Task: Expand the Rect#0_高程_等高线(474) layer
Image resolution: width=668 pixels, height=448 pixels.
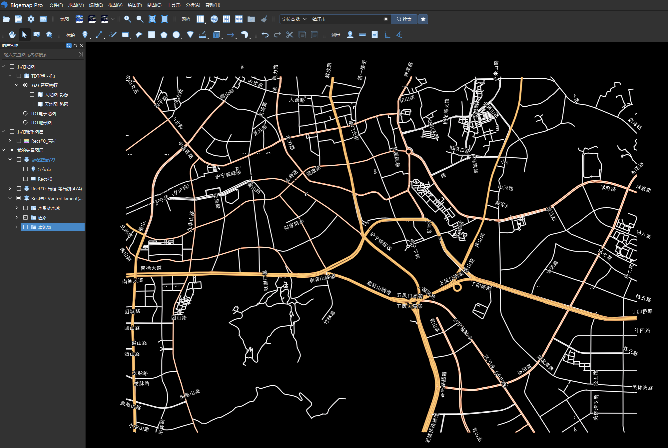Action: 10,188
